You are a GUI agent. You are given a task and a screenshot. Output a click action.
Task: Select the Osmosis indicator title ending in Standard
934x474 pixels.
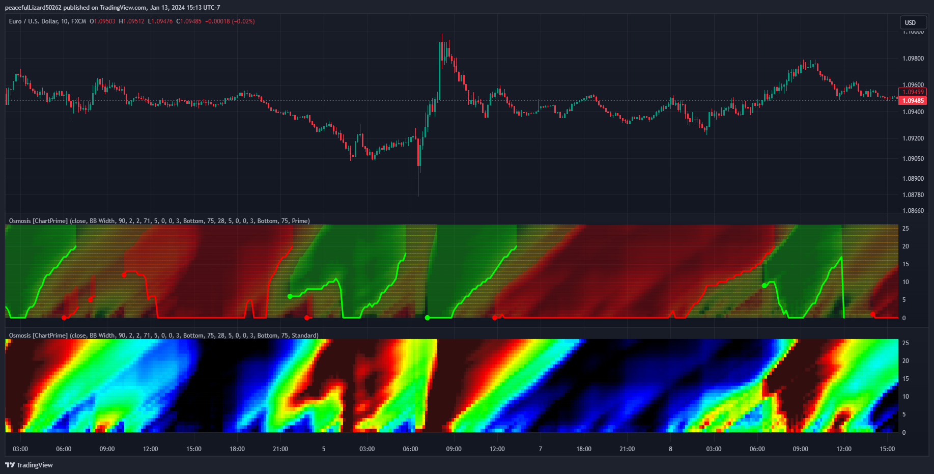[x=164, y=336]
